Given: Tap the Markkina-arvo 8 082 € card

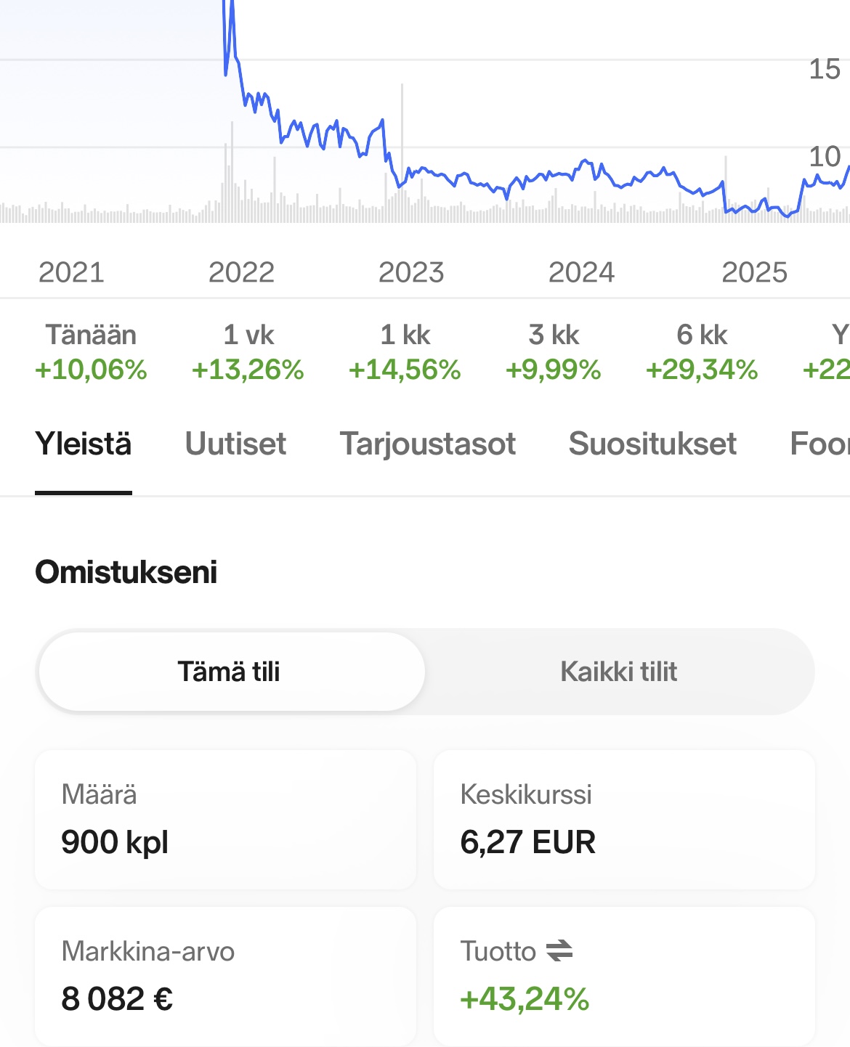Looking at the screenshot, I should click(225, 977).
